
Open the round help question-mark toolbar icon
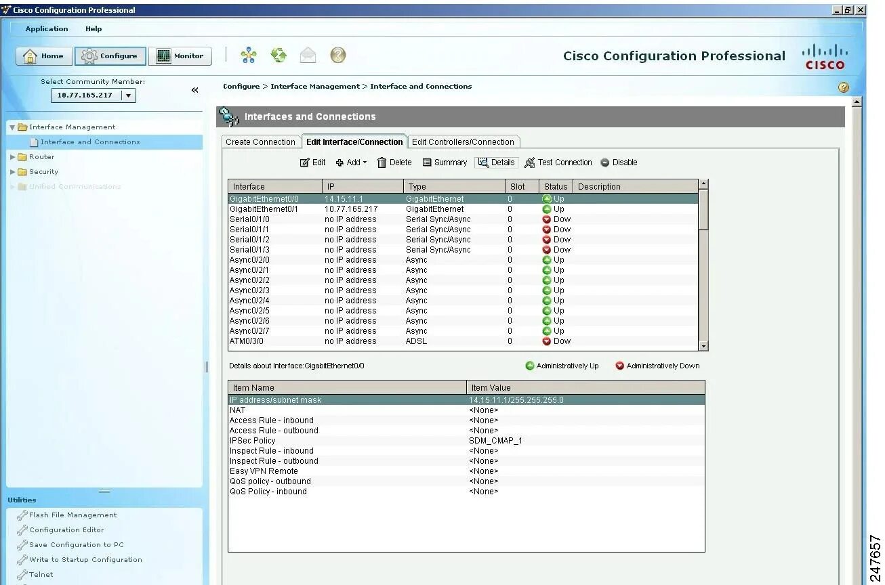coord(338,56)
